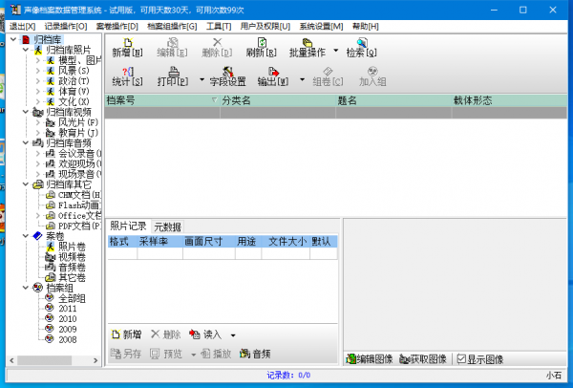Open 工具[T] menu
The height and width of the screenshot is (388, 573).
(x=219, y=27)
